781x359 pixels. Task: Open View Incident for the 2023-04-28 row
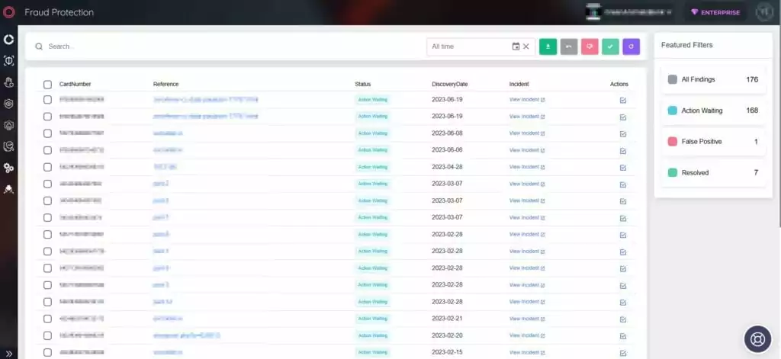pos(527,167)
